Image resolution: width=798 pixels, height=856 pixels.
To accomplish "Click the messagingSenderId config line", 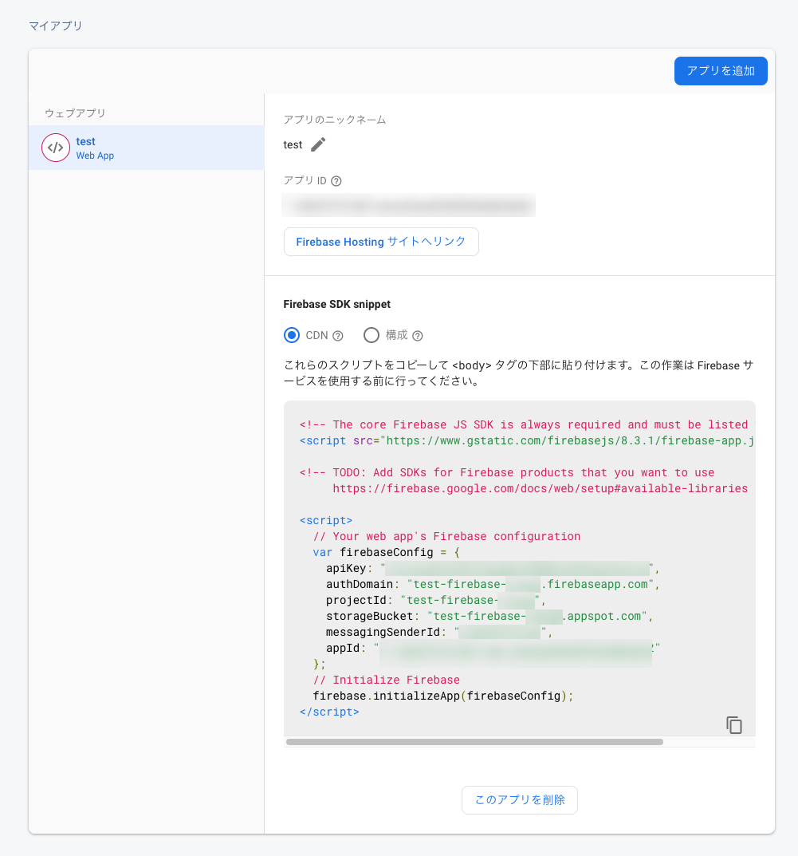I will (439, 632).
